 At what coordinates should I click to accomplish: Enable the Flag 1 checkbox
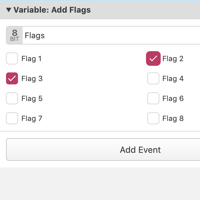[x=12, y=58]
